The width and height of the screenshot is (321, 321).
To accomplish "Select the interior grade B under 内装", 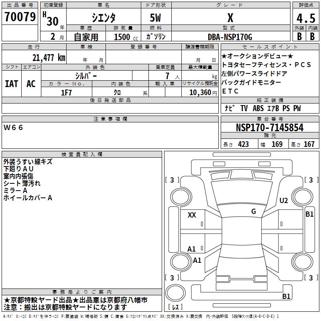I will point(312,36).
